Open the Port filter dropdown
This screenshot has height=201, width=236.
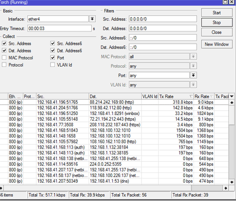[x=193, y=76]
